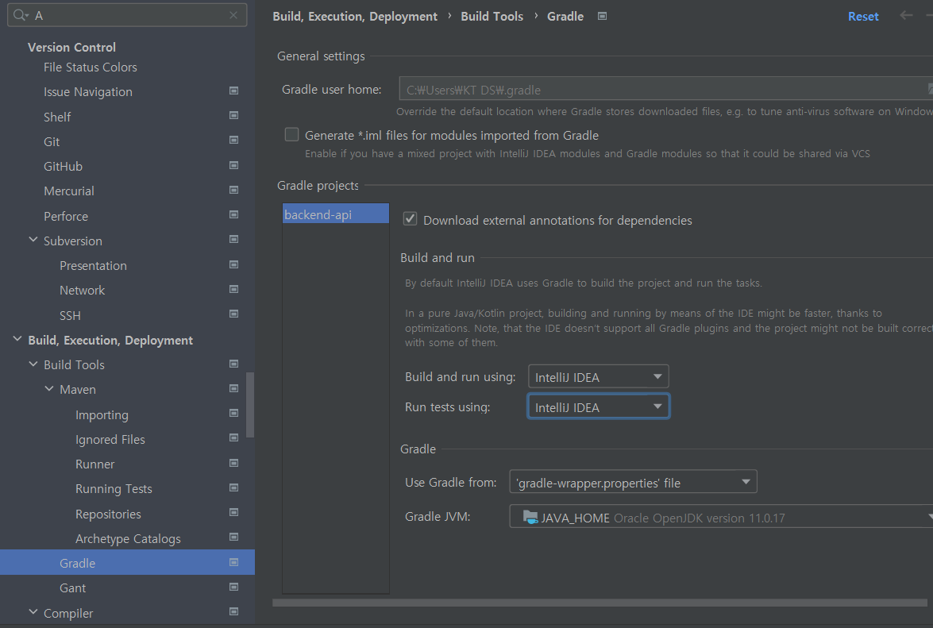Click the back navigation arrow next to Reset
The image size is (933, 628).
pyautogui.click(x=906, y=16)
